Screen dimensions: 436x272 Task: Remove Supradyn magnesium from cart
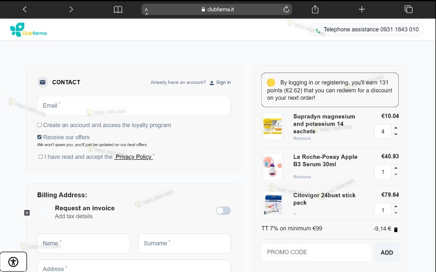pos(302,139)
